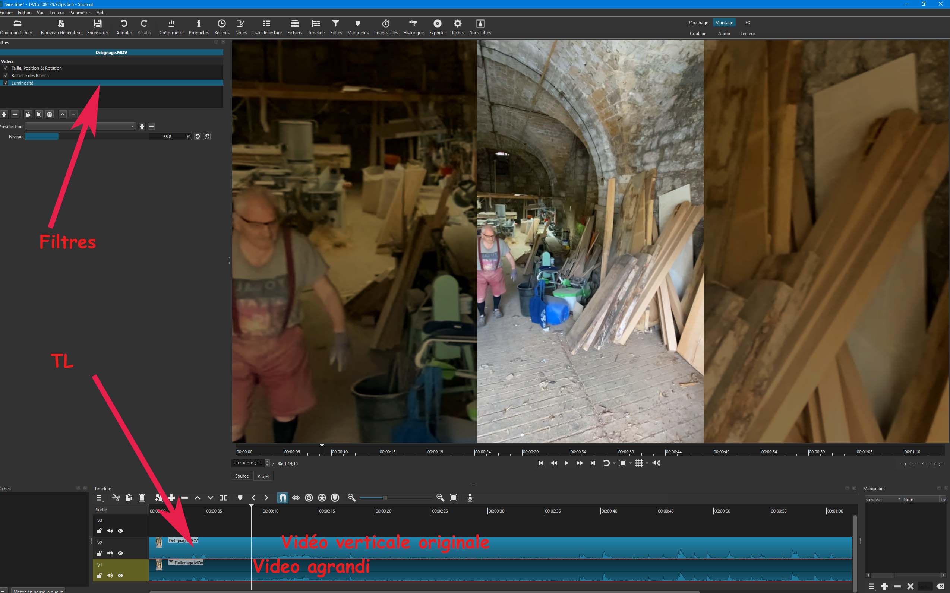This screenshot has width=950, height=593.
Task: Click the timeline zoom to fit icon
Action: click(x=454, y=498)
